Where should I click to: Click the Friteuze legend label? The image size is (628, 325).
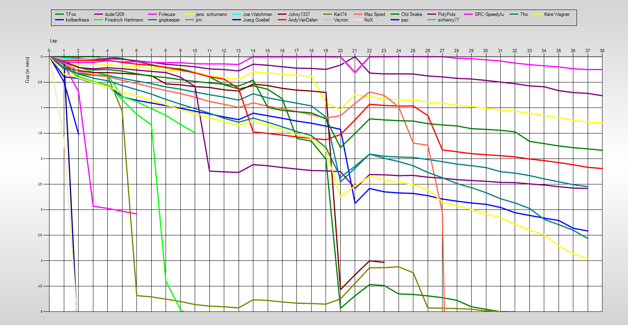(x=167, y=14)
